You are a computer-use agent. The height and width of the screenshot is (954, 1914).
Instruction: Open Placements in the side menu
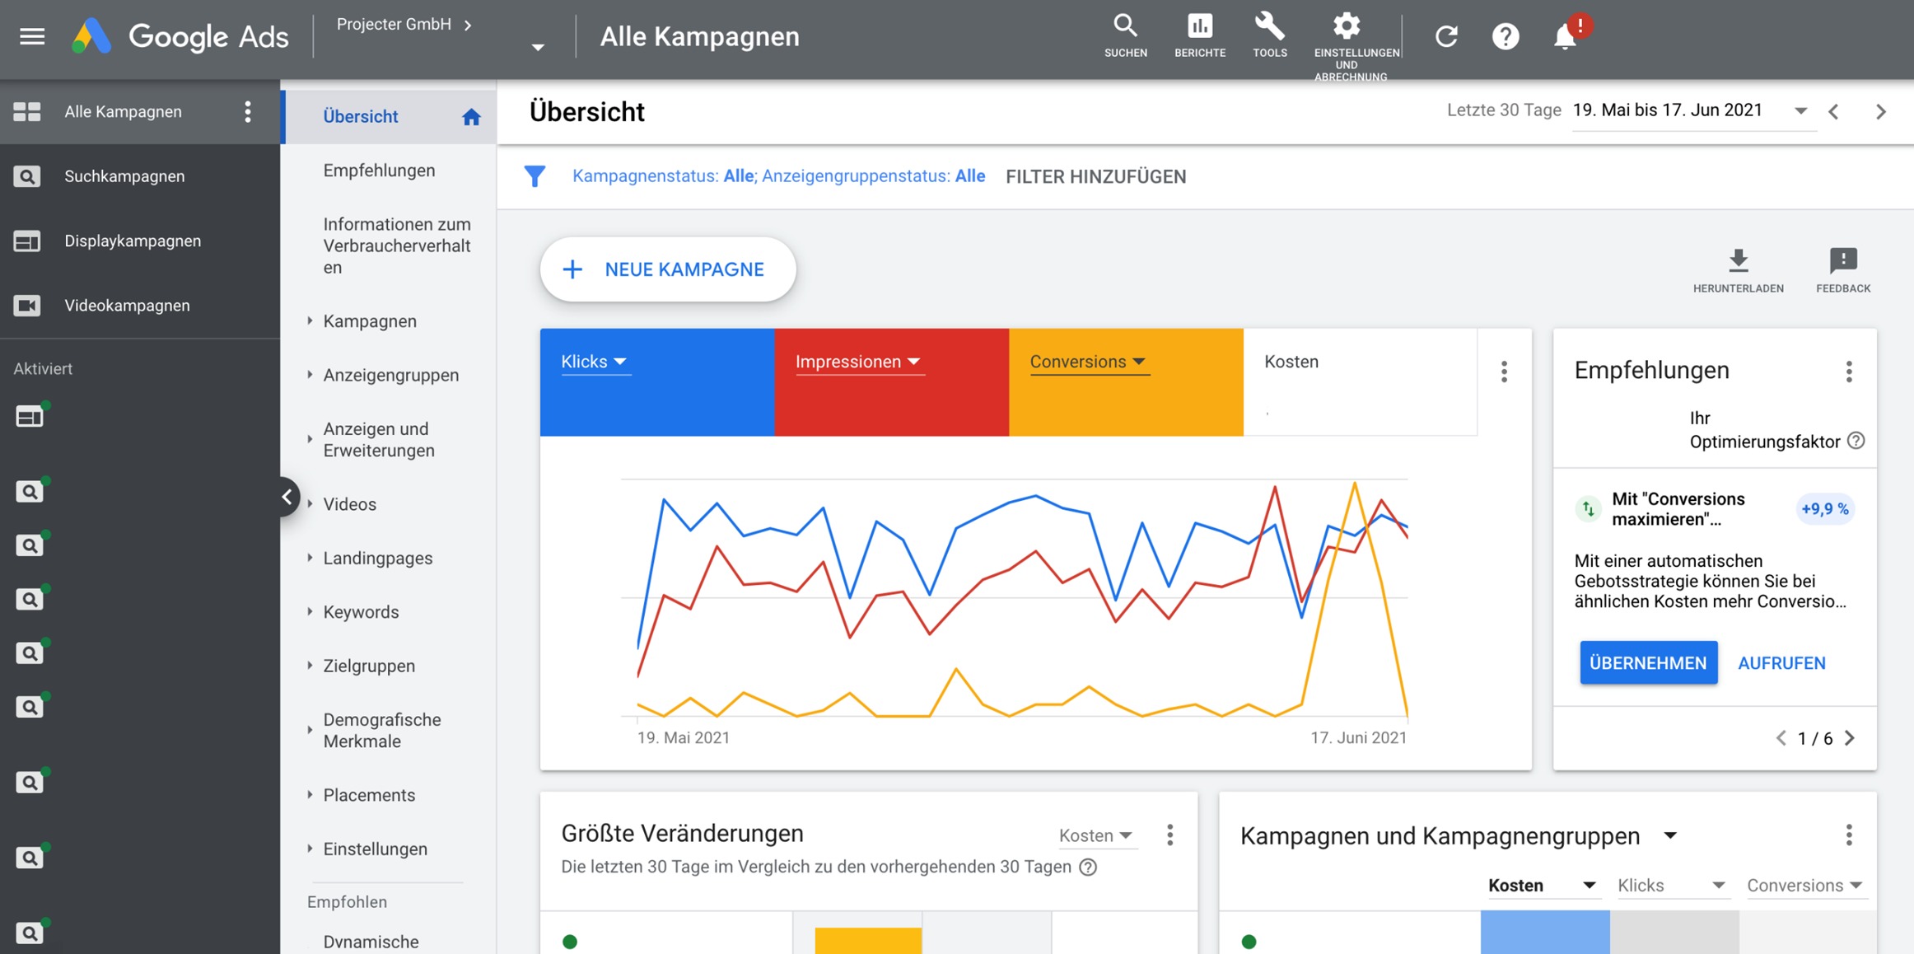pyautogui.click(x=369, y=795)
